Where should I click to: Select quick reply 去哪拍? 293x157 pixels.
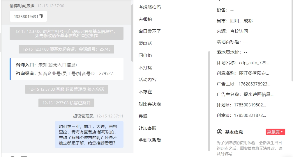pyautogui.click(x=145, y=19)
